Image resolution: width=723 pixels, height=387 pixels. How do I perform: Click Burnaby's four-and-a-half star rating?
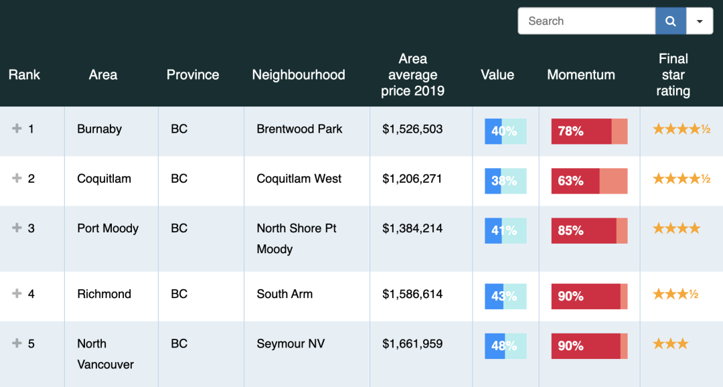coord(681,129)
